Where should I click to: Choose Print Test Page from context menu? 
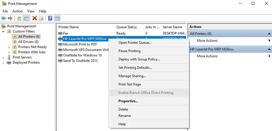[129, 84]
